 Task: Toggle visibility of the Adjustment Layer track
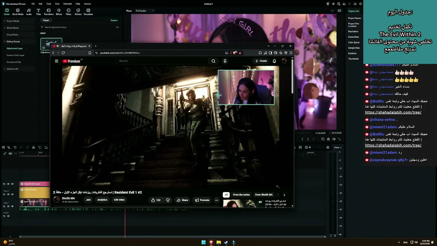tap(12, 184)
